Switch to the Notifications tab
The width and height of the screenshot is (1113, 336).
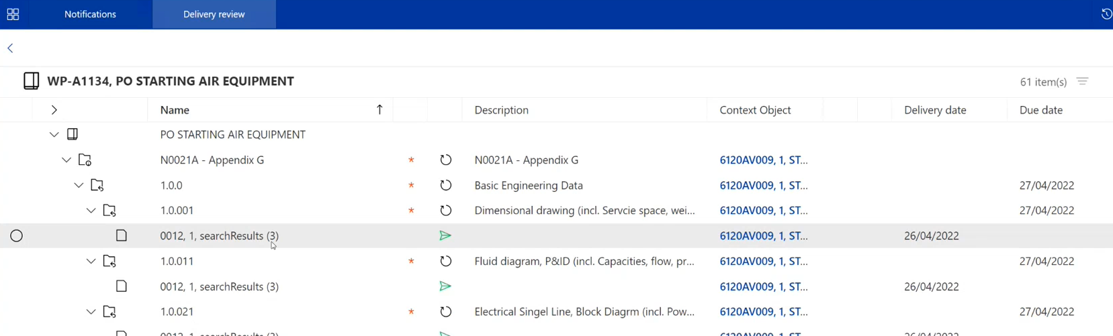point(90,14)
